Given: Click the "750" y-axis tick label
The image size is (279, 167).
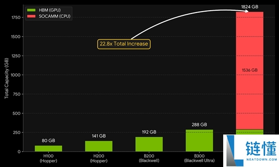Looking at the screenshot, I should pos(17,94).
